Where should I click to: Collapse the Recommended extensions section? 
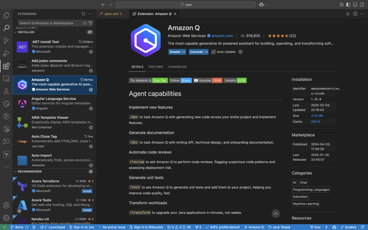click(x=15, y=172)
